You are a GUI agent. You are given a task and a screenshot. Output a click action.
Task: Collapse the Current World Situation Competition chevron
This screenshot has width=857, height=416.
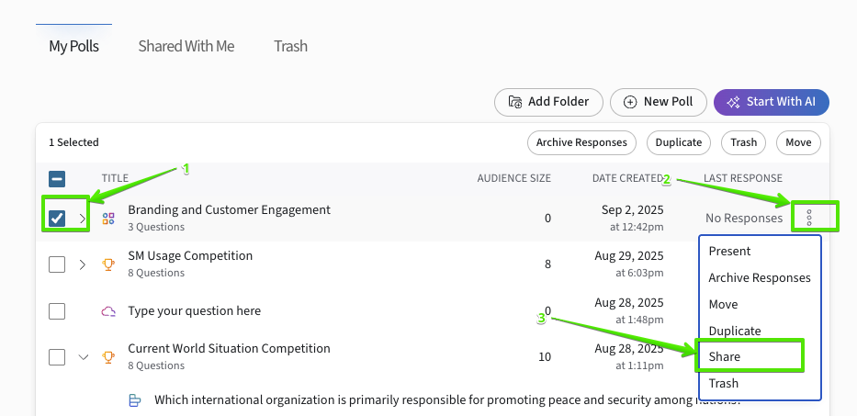(83, 357)
